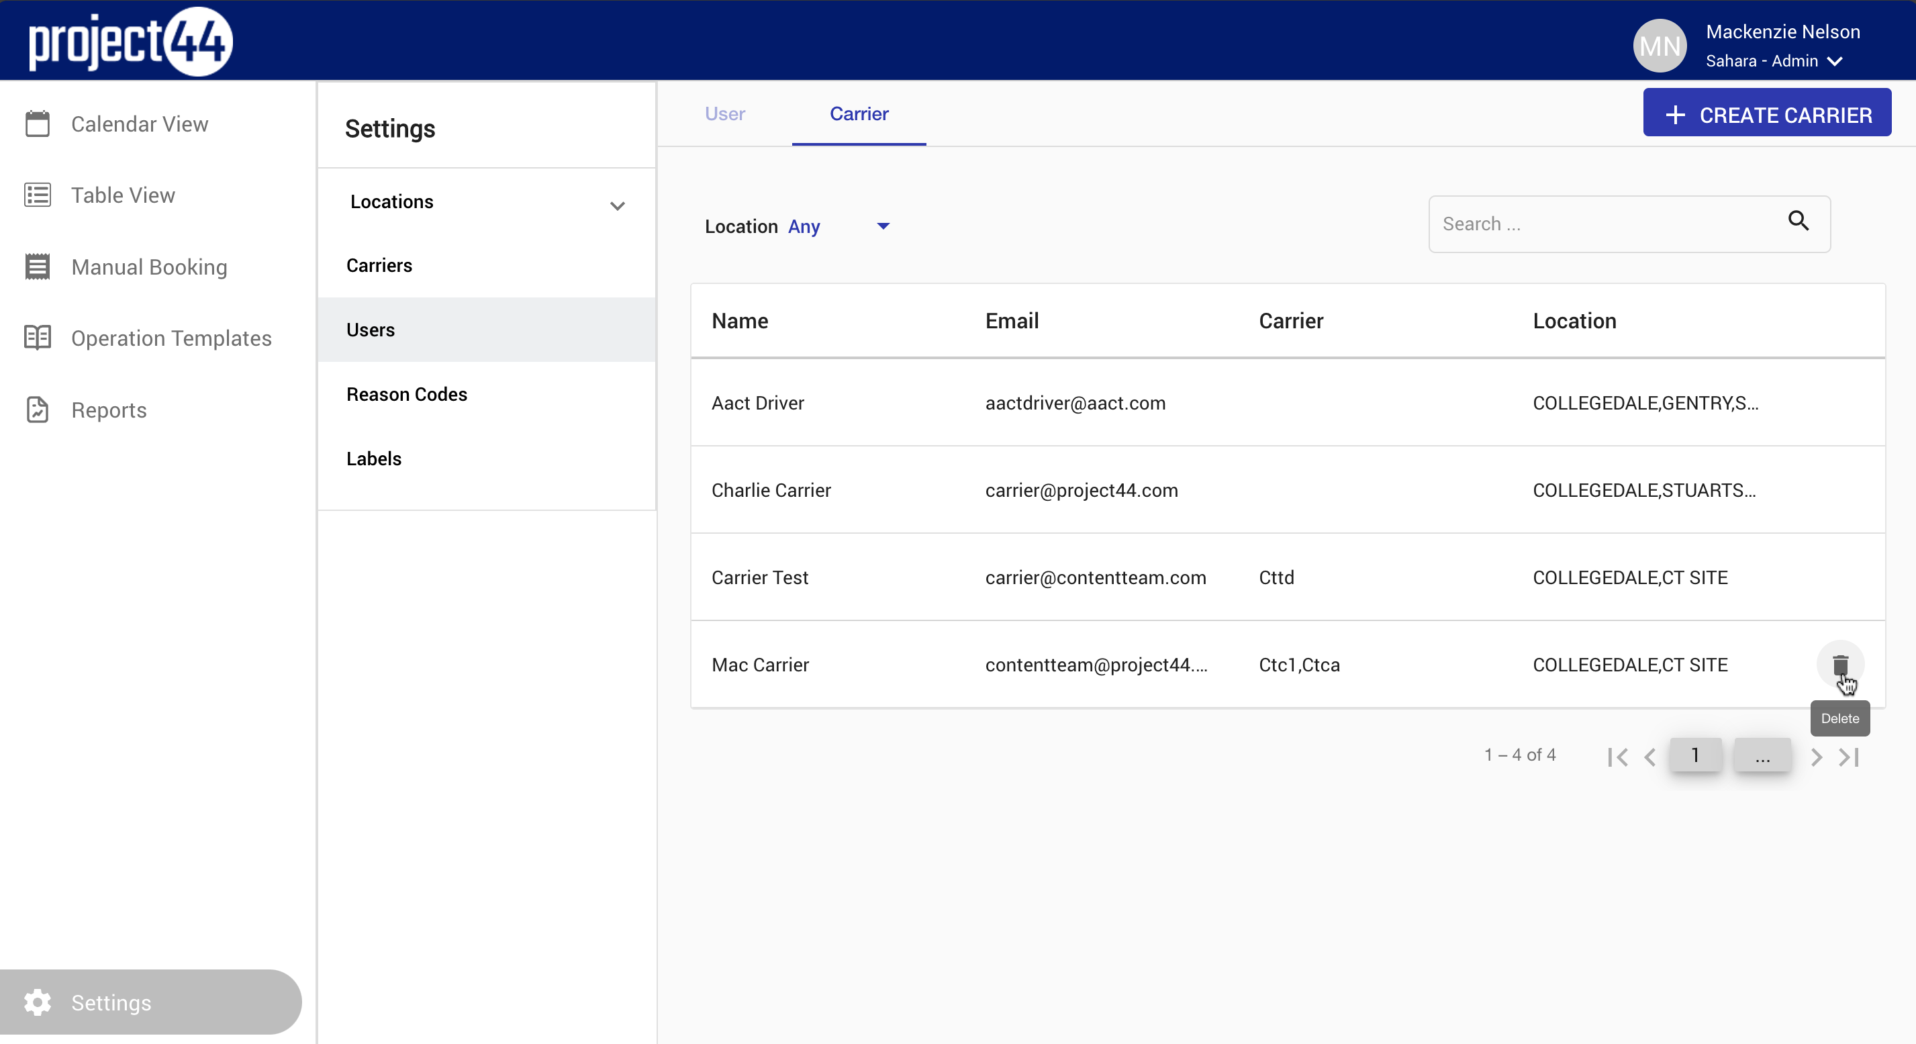Click the Manual Booking icon

click(x=37, y=267)
